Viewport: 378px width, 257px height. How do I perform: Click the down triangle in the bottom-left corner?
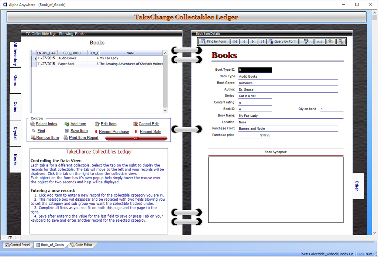[x=11, y=237]
